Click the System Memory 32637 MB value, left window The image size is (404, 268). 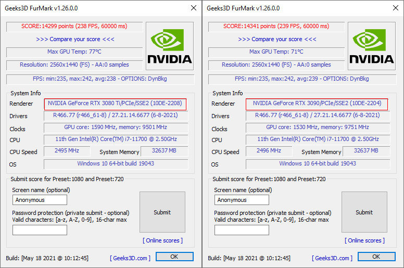(x=164, y=150)
